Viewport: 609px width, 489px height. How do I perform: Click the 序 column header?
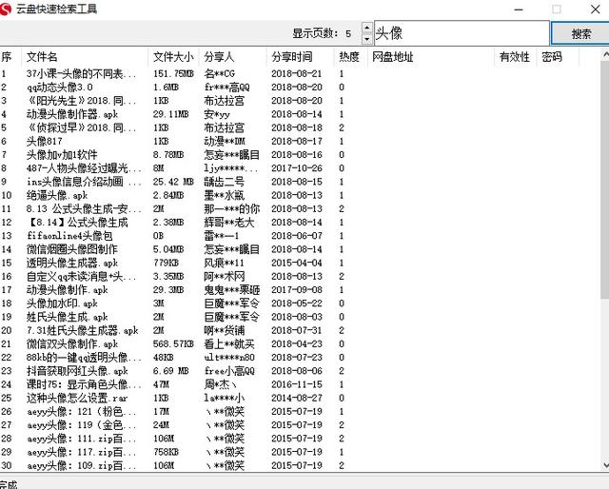tap(10, 57)
